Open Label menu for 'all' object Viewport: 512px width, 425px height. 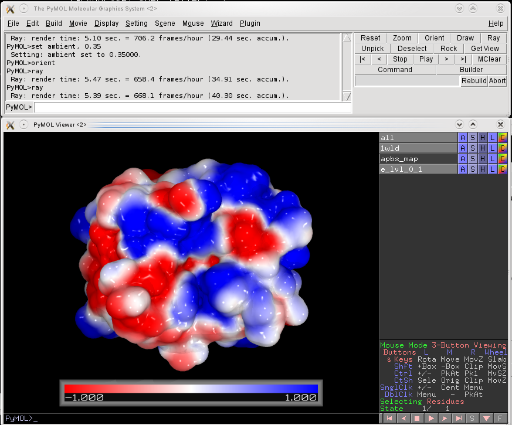(x=493, y=138)
